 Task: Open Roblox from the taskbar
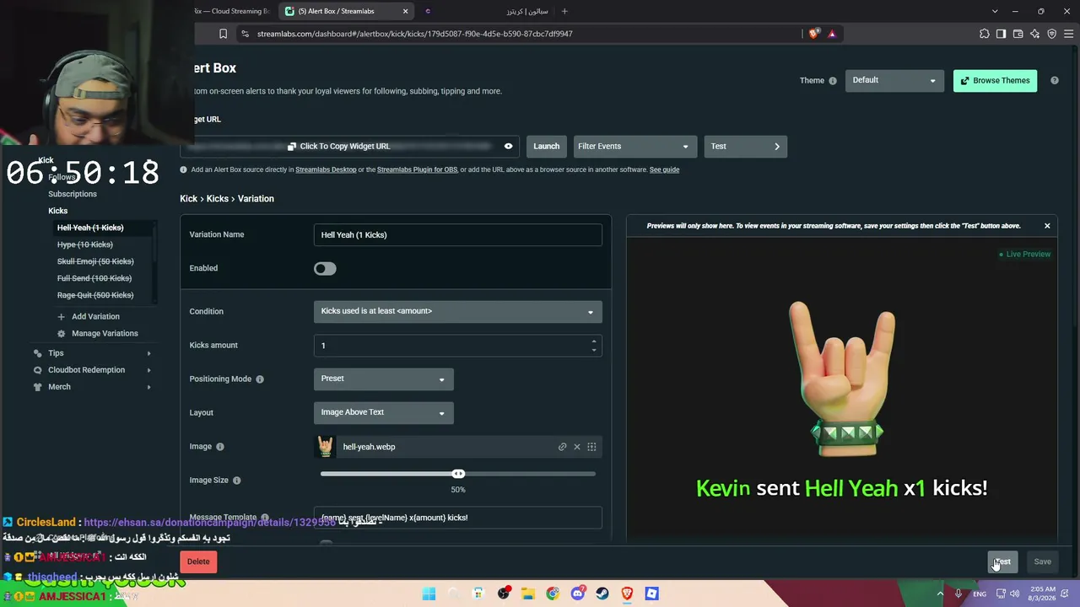651,594
